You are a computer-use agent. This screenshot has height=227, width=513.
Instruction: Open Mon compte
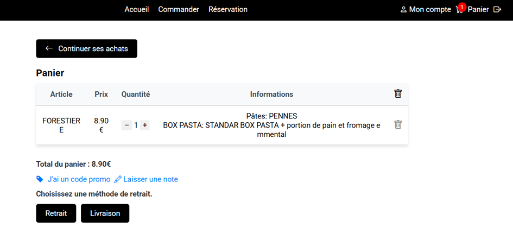(430, 9)
